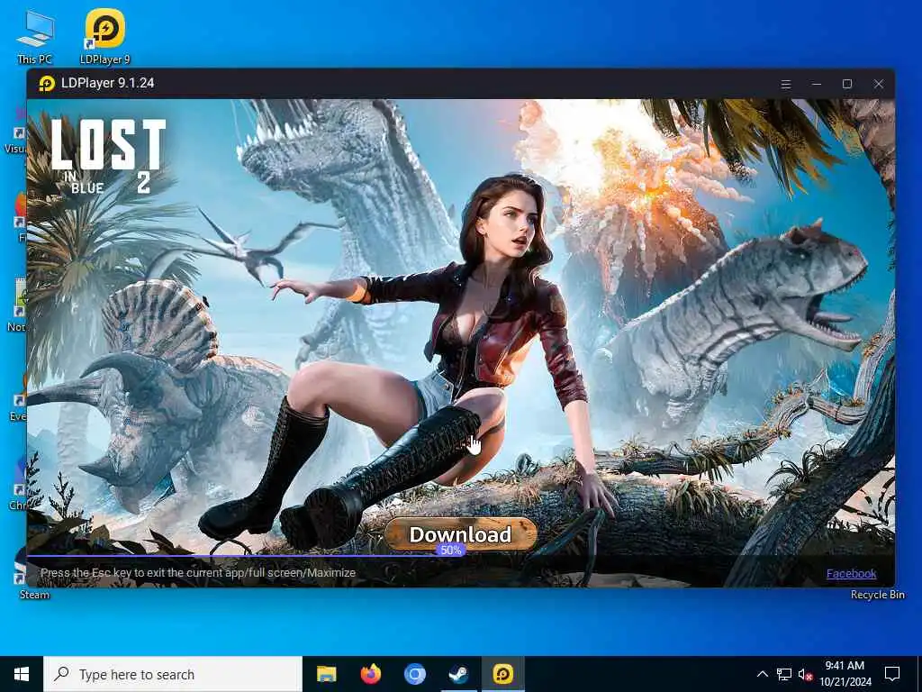Select the Recycle Bin desktop label

coord(877,595)
